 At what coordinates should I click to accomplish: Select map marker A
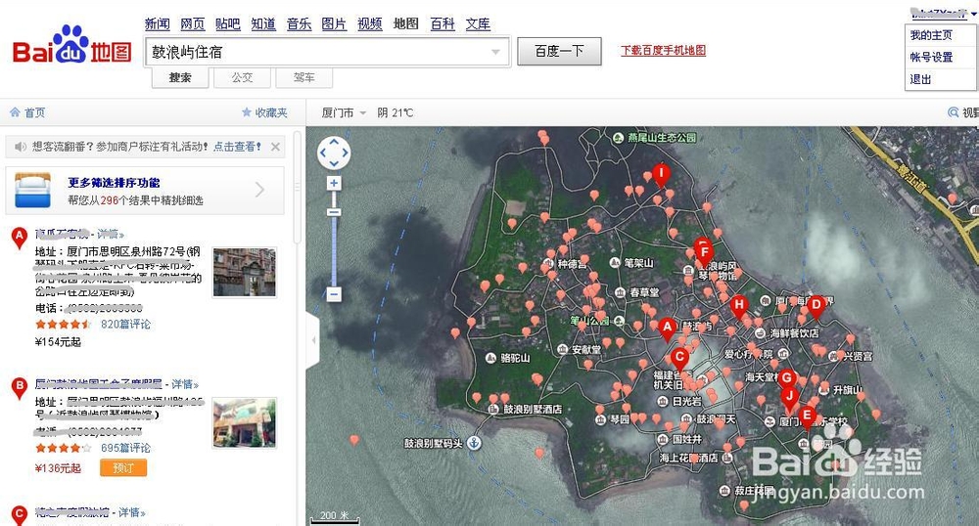[667, 329]
